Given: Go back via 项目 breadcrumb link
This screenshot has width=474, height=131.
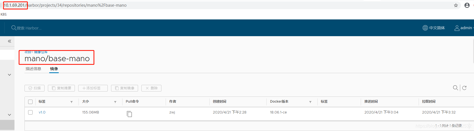Looking at the screenshot, I should click(x=28, y=52).
